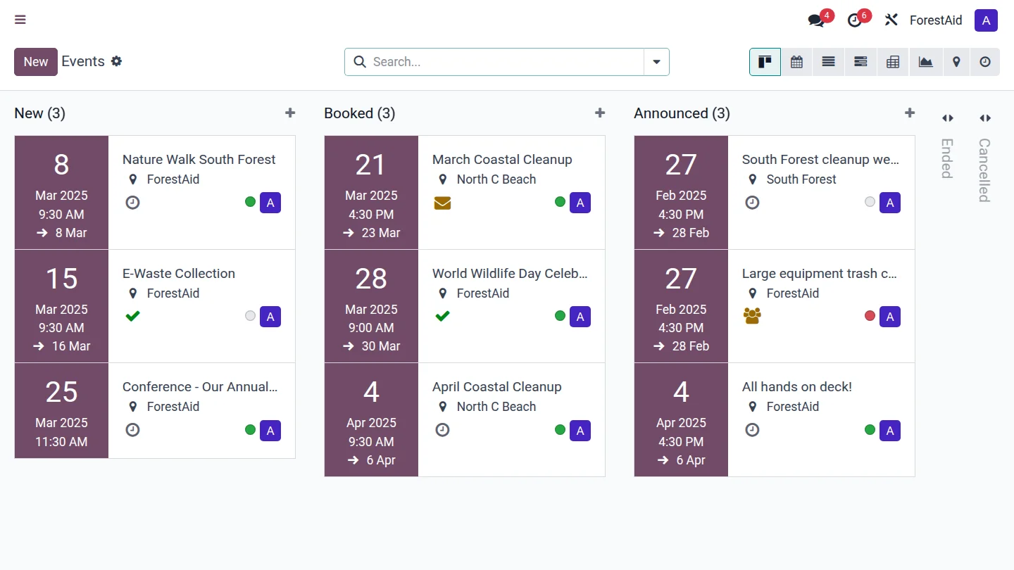This screenshot has height=570, width=1014.
Task: Toggle state dot on South Forest cleanup
Action: point(870,202)
